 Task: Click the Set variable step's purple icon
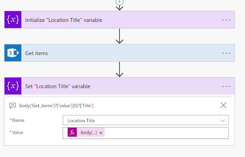(13, 86)
